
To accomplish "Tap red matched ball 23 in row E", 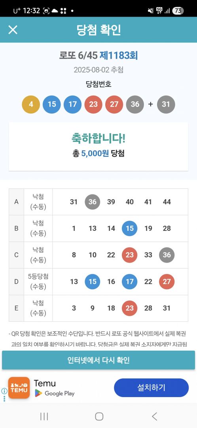I will tap(129, 308).
